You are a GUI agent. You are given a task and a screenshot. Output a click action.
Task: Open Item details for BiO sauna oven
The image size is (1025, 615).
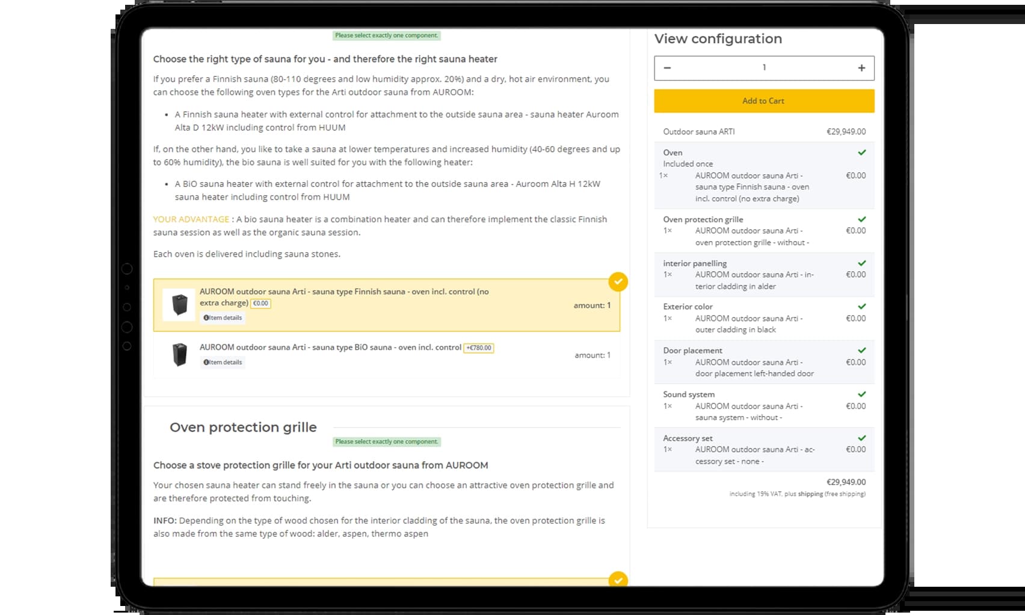[x=223, y=362]
